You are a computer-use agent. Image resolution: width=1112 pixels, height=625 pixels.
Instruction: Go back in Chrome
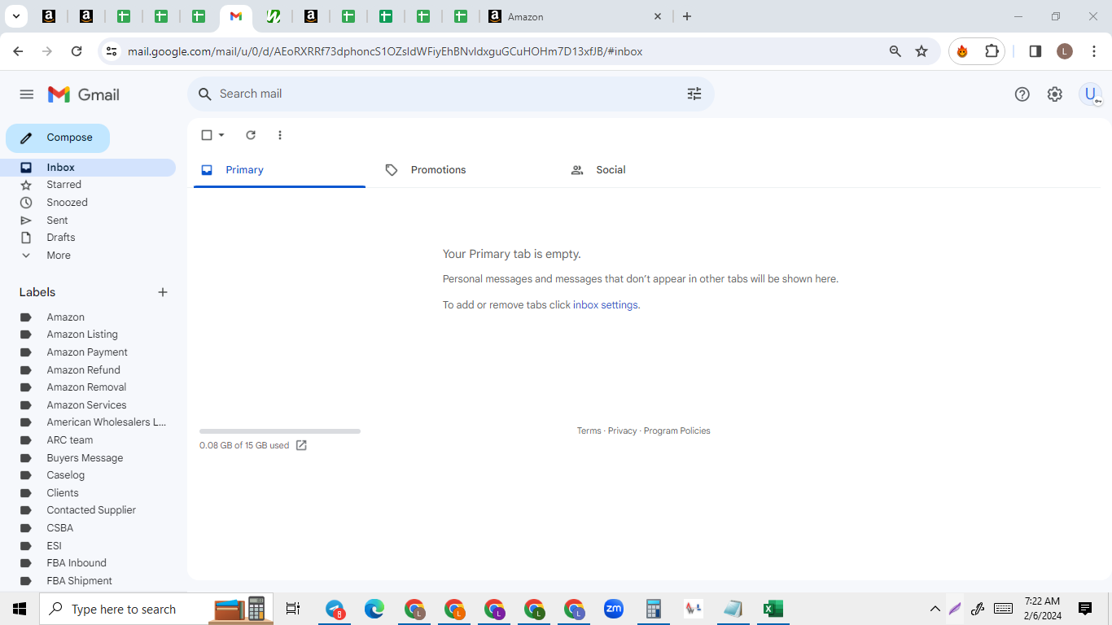(18, 51)
